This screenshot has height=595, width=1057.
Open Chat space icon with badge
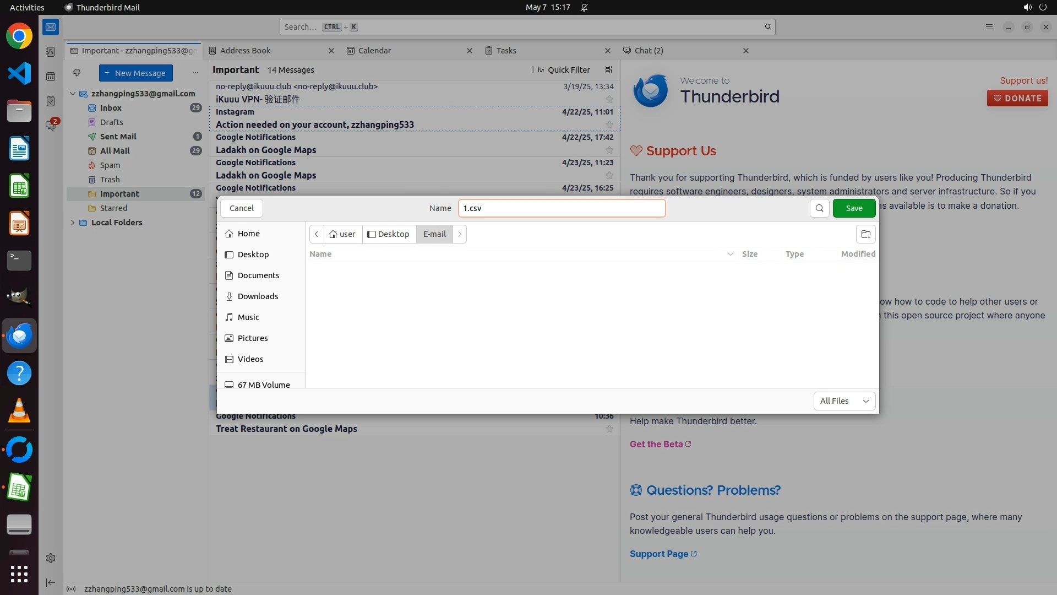pyautogui.click(x=51, y=125)
